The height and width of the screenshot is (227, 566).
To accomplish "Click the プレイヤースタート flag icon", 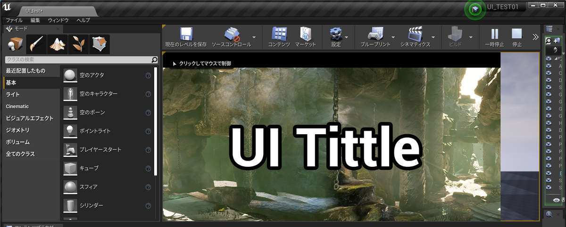I will tap(70, 150).
